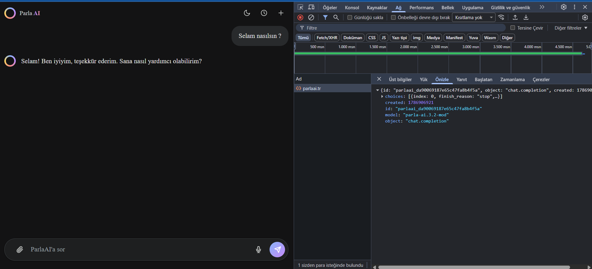This screenshot has width=592, height=269.
Task: Switch to Uygulama DevTools tab
Action: pos(472,7)
